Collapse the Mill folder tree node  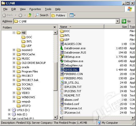tap(14, 33)
